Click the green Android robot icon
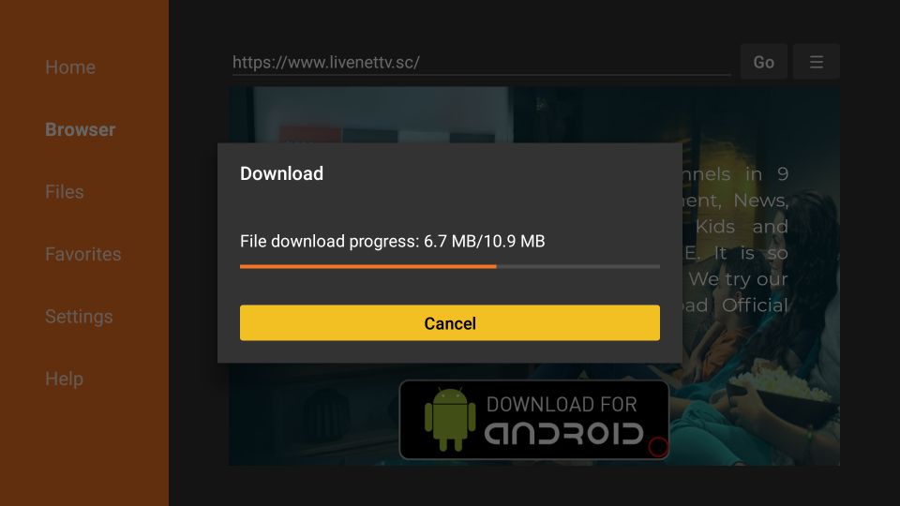The image size is (900, 506). (x=450, y=420)
